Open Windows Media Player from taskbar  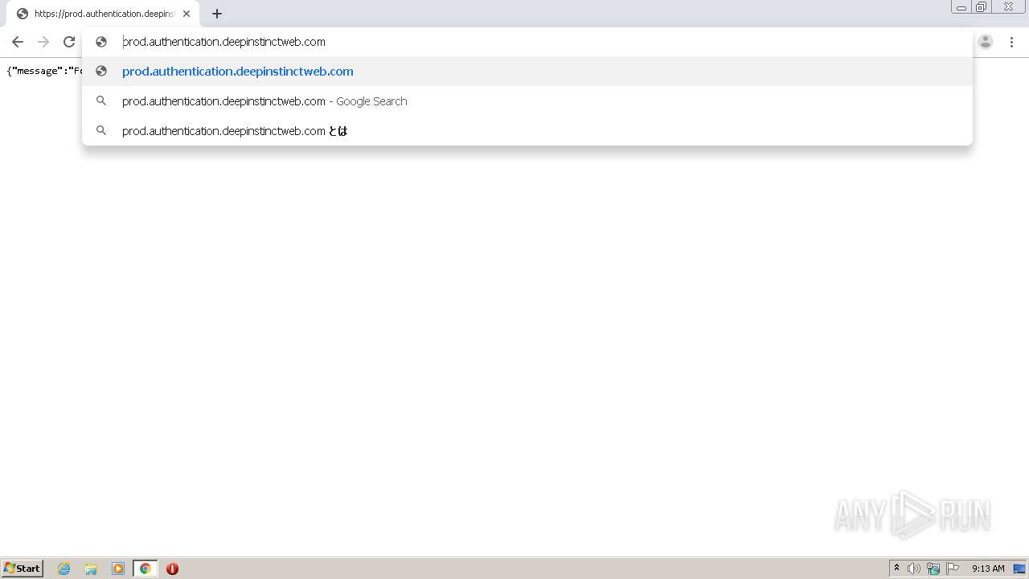118,569
